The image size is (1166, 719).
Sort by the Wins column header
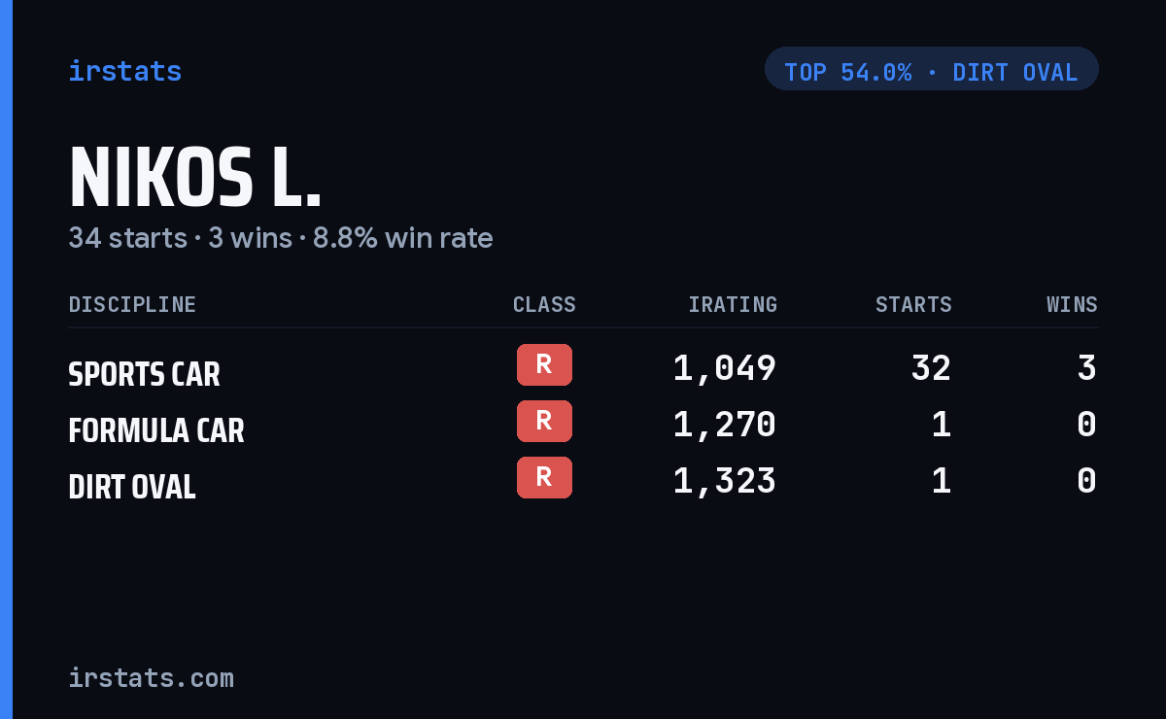point(1072,305)
